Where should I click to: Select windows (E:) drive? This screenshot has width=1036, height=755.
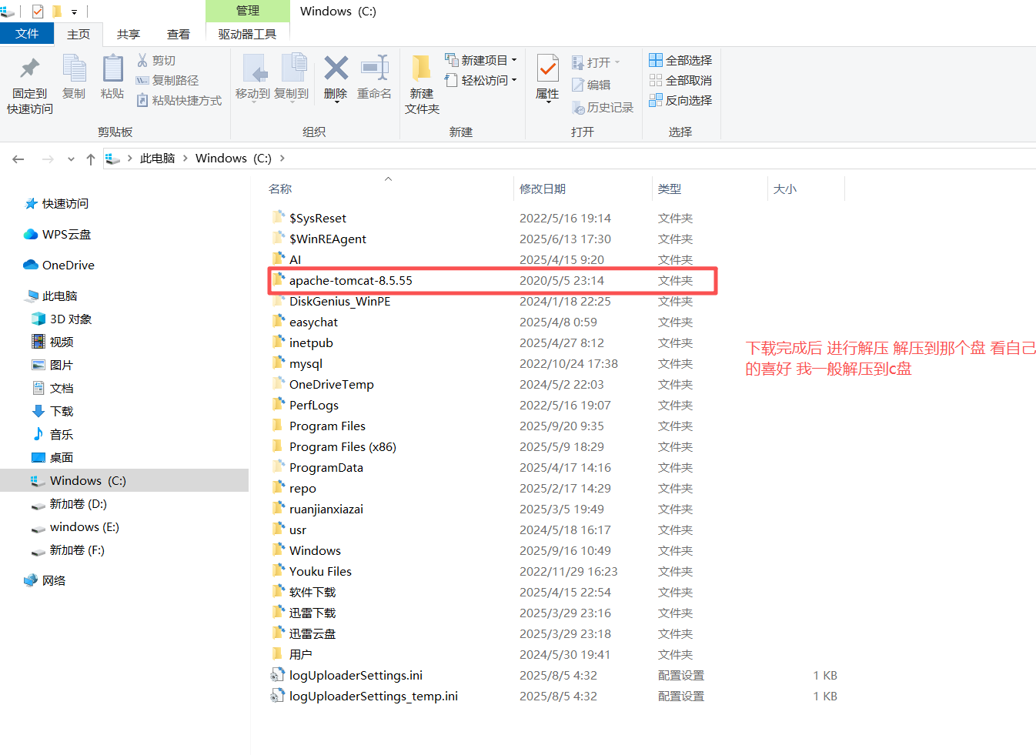coord(75,526)
